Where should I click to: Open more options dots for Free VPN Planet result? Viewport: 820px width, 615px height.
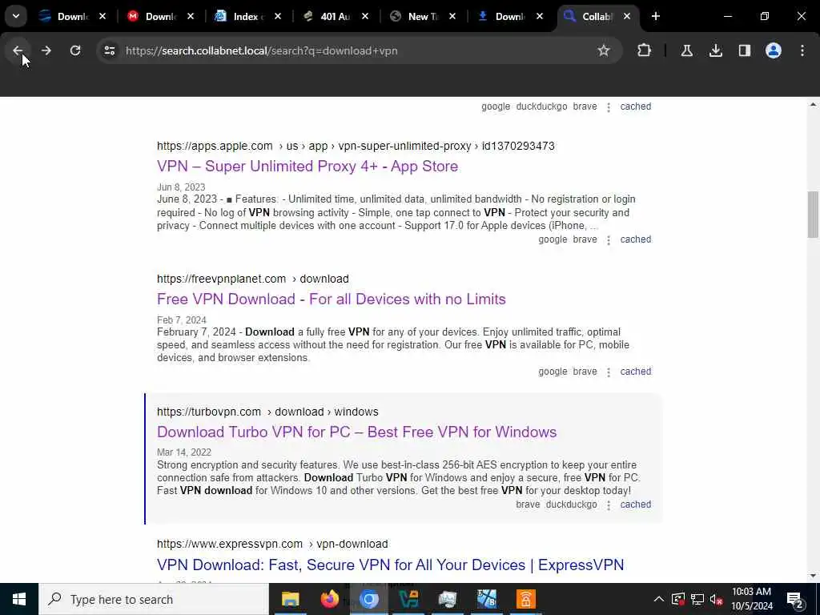click(609, 372)
